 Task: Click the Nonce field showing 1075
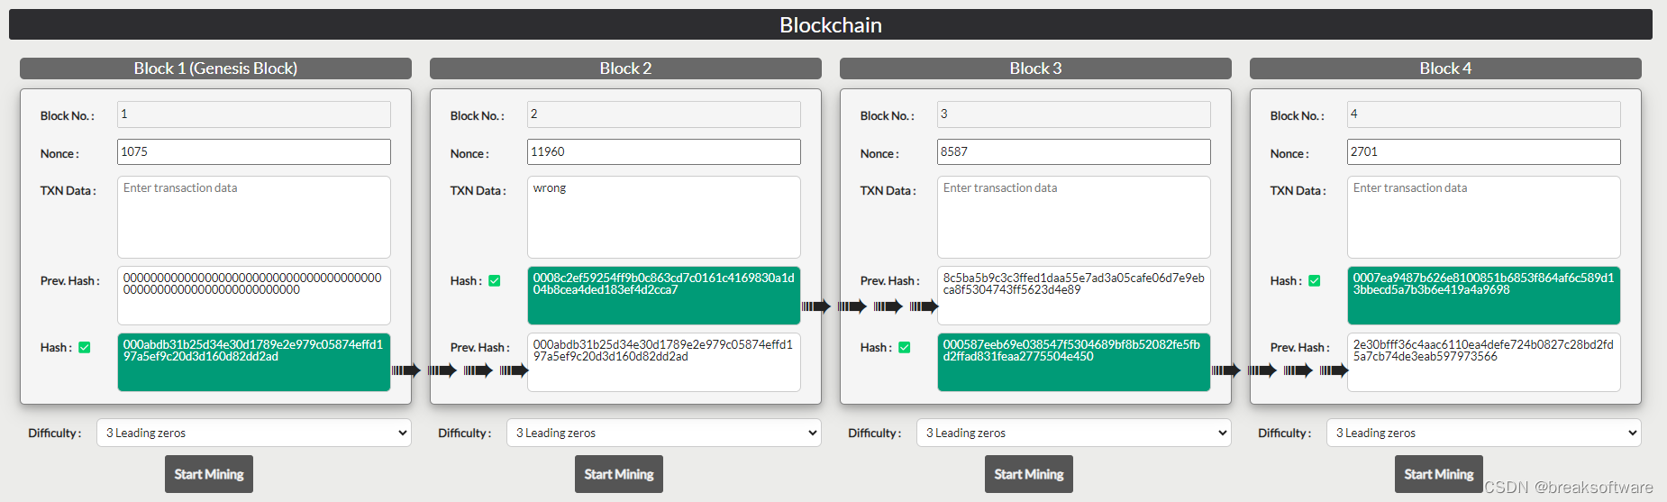click(254, 151)
